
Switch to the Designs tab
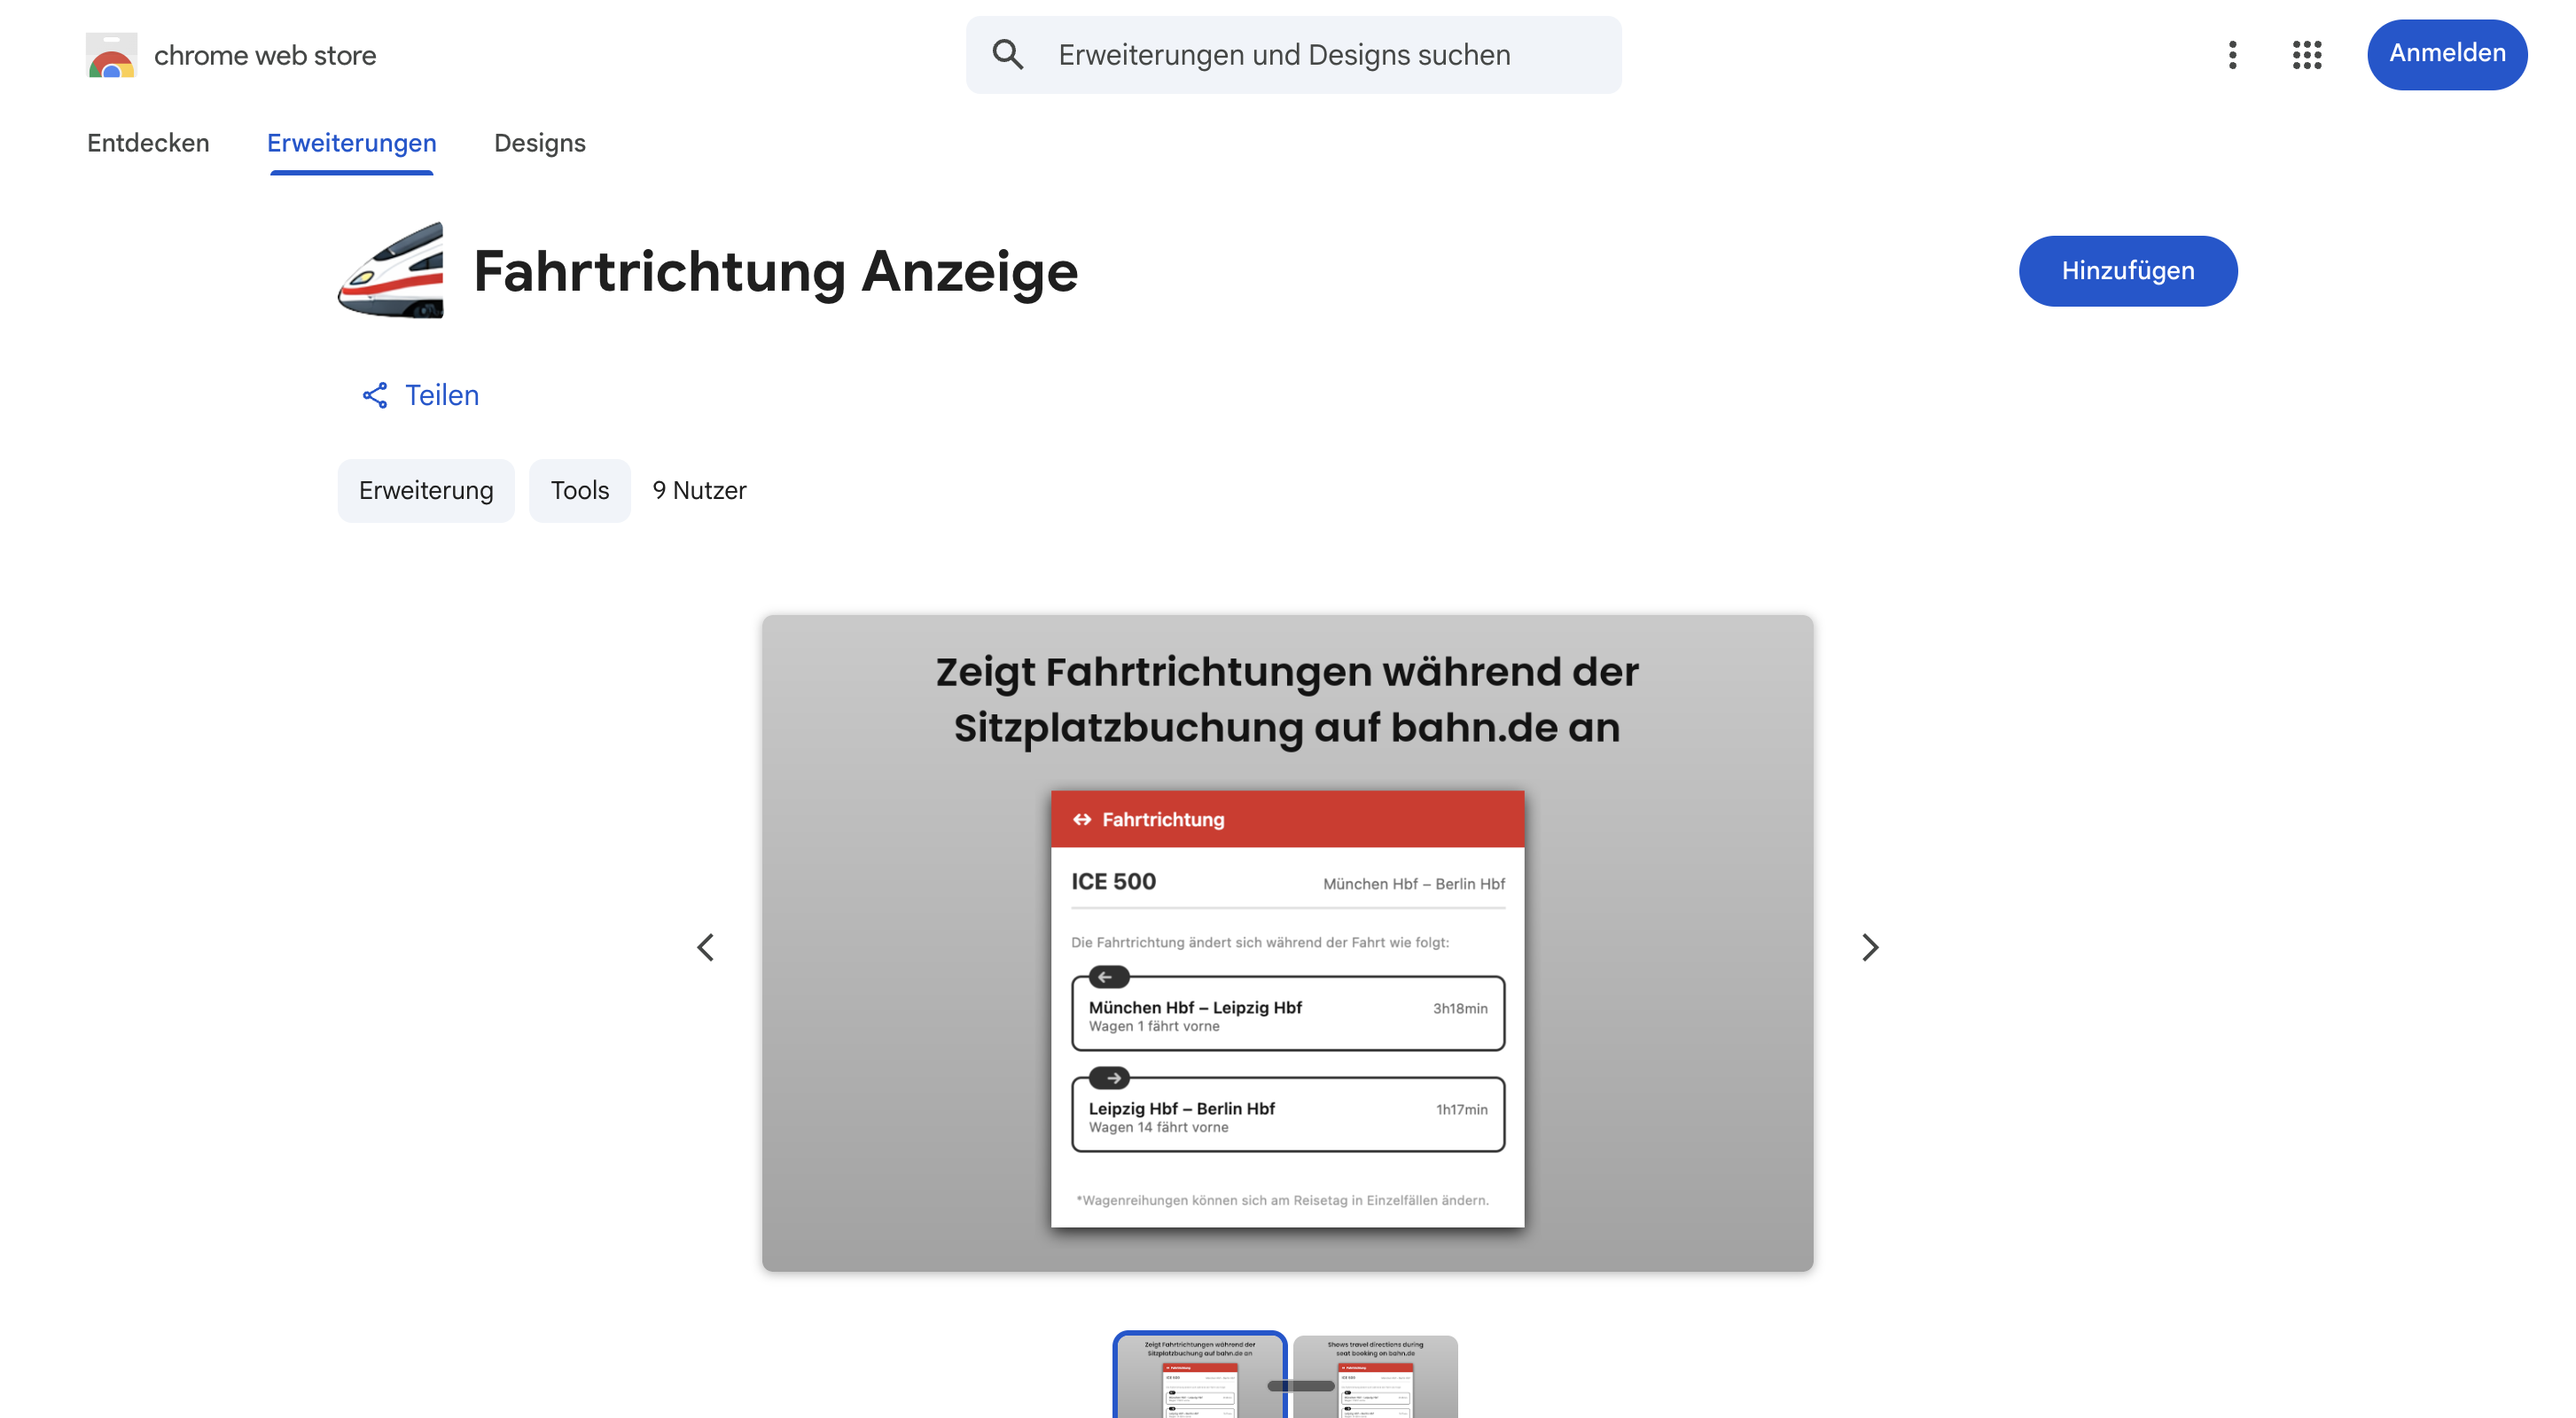coord(539,143)
